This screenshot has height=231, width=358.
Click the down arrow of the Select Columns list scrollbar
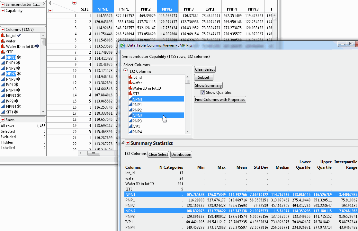coord(188,131)
